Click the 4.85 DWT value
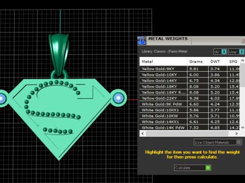Viewport: 245px width, 183px height. [215, 128]
